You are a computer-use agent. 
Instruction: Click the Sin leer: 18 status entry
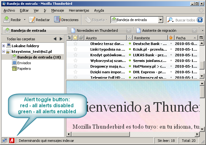[x=166, y=141]
